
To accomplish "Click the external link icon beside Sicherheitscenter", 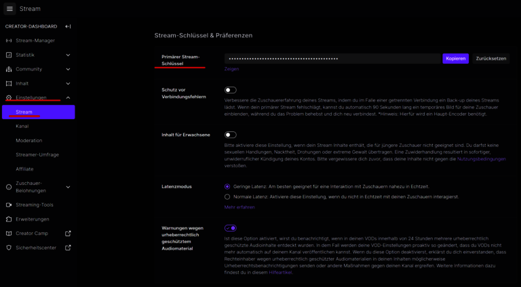I will click(x=68, y=248).
